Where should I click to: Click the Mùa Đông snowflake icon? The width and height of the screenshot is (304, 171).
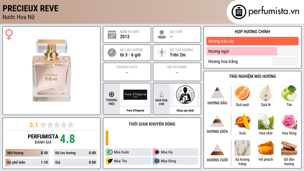[x=157, y=161]
